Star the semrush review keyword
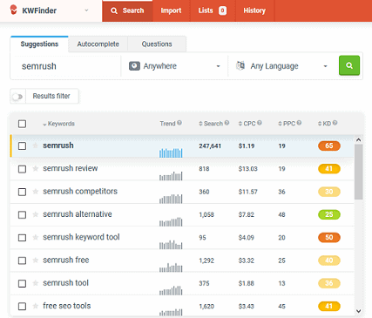The image size is (372, 318). (x=36, y=168)
